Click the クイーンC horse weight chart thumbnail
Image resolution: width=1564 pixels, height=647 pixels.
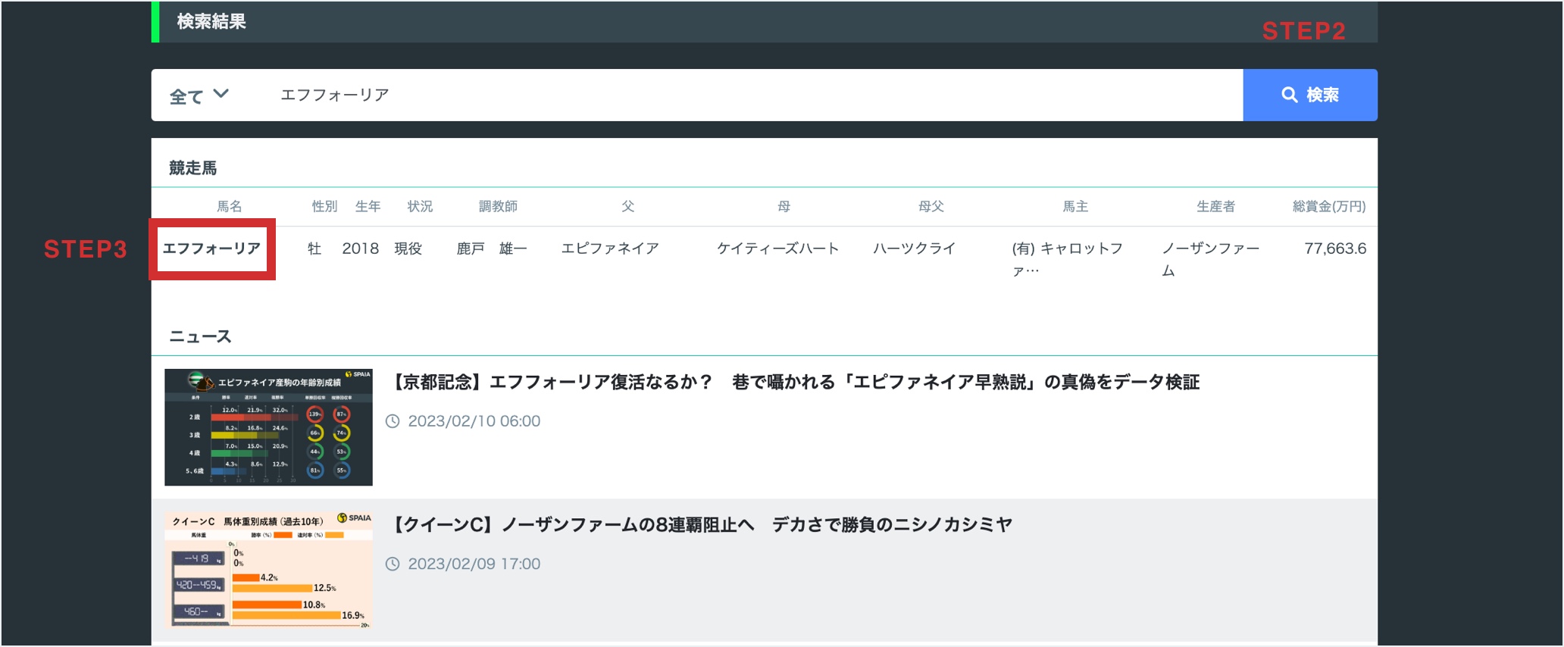(x=268, y=570)
